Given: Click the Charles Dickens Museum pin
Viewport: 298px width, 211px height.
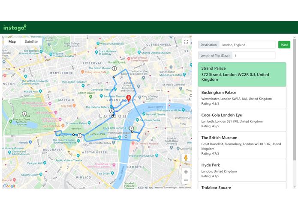Looking at the screenshot, I should (x=139, y=52).
